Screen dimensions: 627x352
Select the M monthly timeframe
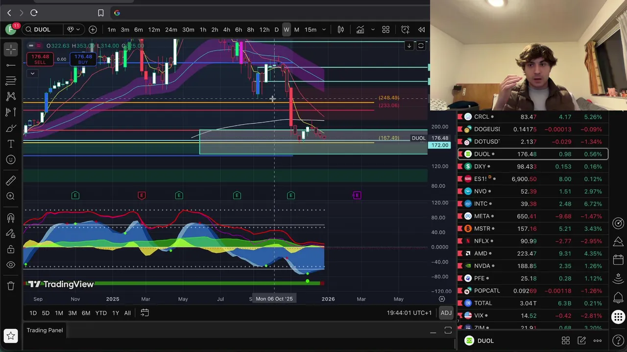click(x=296, y=30)
